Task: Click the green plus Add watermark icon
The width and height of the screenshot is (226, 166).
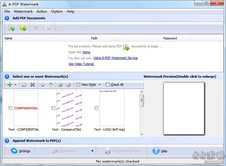Action: pos(10,85)
